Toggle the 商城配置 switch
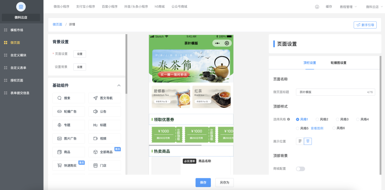 click(x=300, y=169)
